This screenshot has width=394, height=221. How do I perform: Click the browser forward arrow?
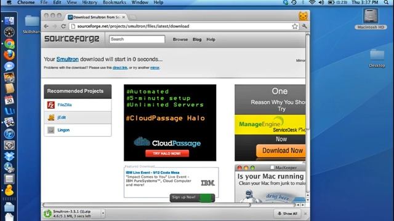click(x=55, y=26)
